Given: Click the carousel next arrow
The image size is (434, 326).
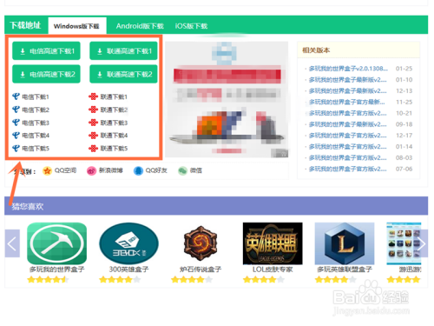Looking at the screenshot, I should [421, 243].
